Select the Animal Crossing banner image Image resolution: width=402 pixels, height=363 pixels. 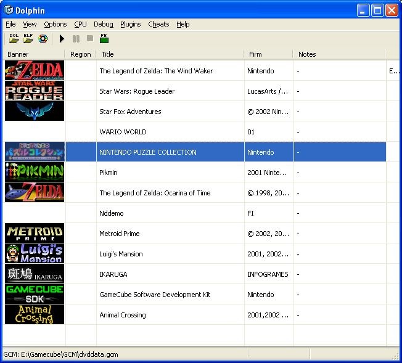(x=35, y=314)
